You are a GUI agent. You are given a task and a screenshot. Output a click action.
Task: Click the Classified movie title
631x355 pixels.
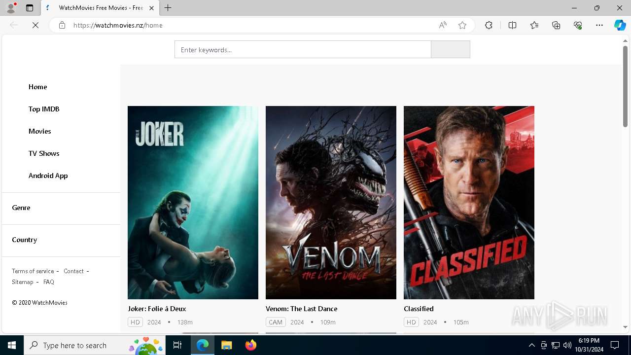click(x=419, y=309)
